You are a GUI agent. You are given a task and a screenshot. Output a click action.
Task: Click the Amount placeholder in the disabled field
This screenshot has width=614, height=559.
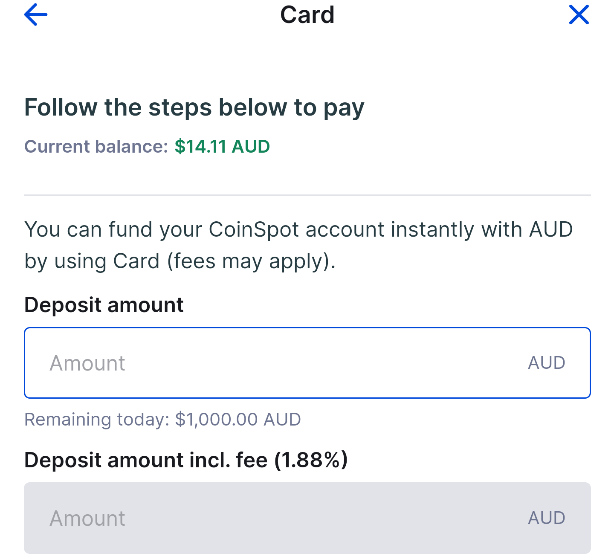coord(87,518)
